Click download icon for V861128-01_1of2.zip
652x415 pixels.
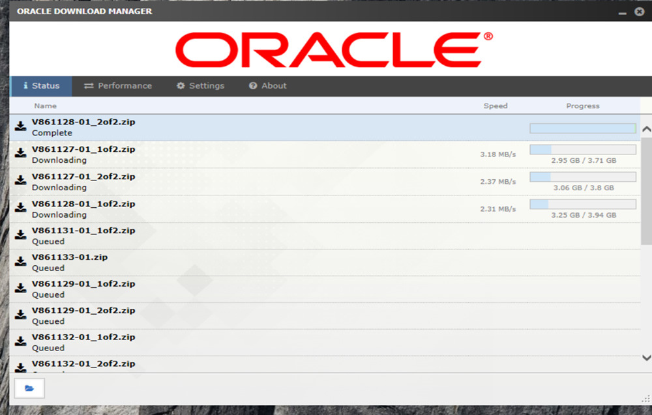21,209
